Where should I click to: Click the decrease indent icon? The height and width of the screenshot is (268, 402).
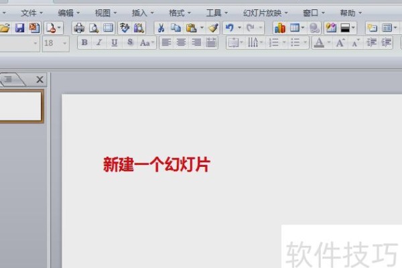tap(371, 43)
